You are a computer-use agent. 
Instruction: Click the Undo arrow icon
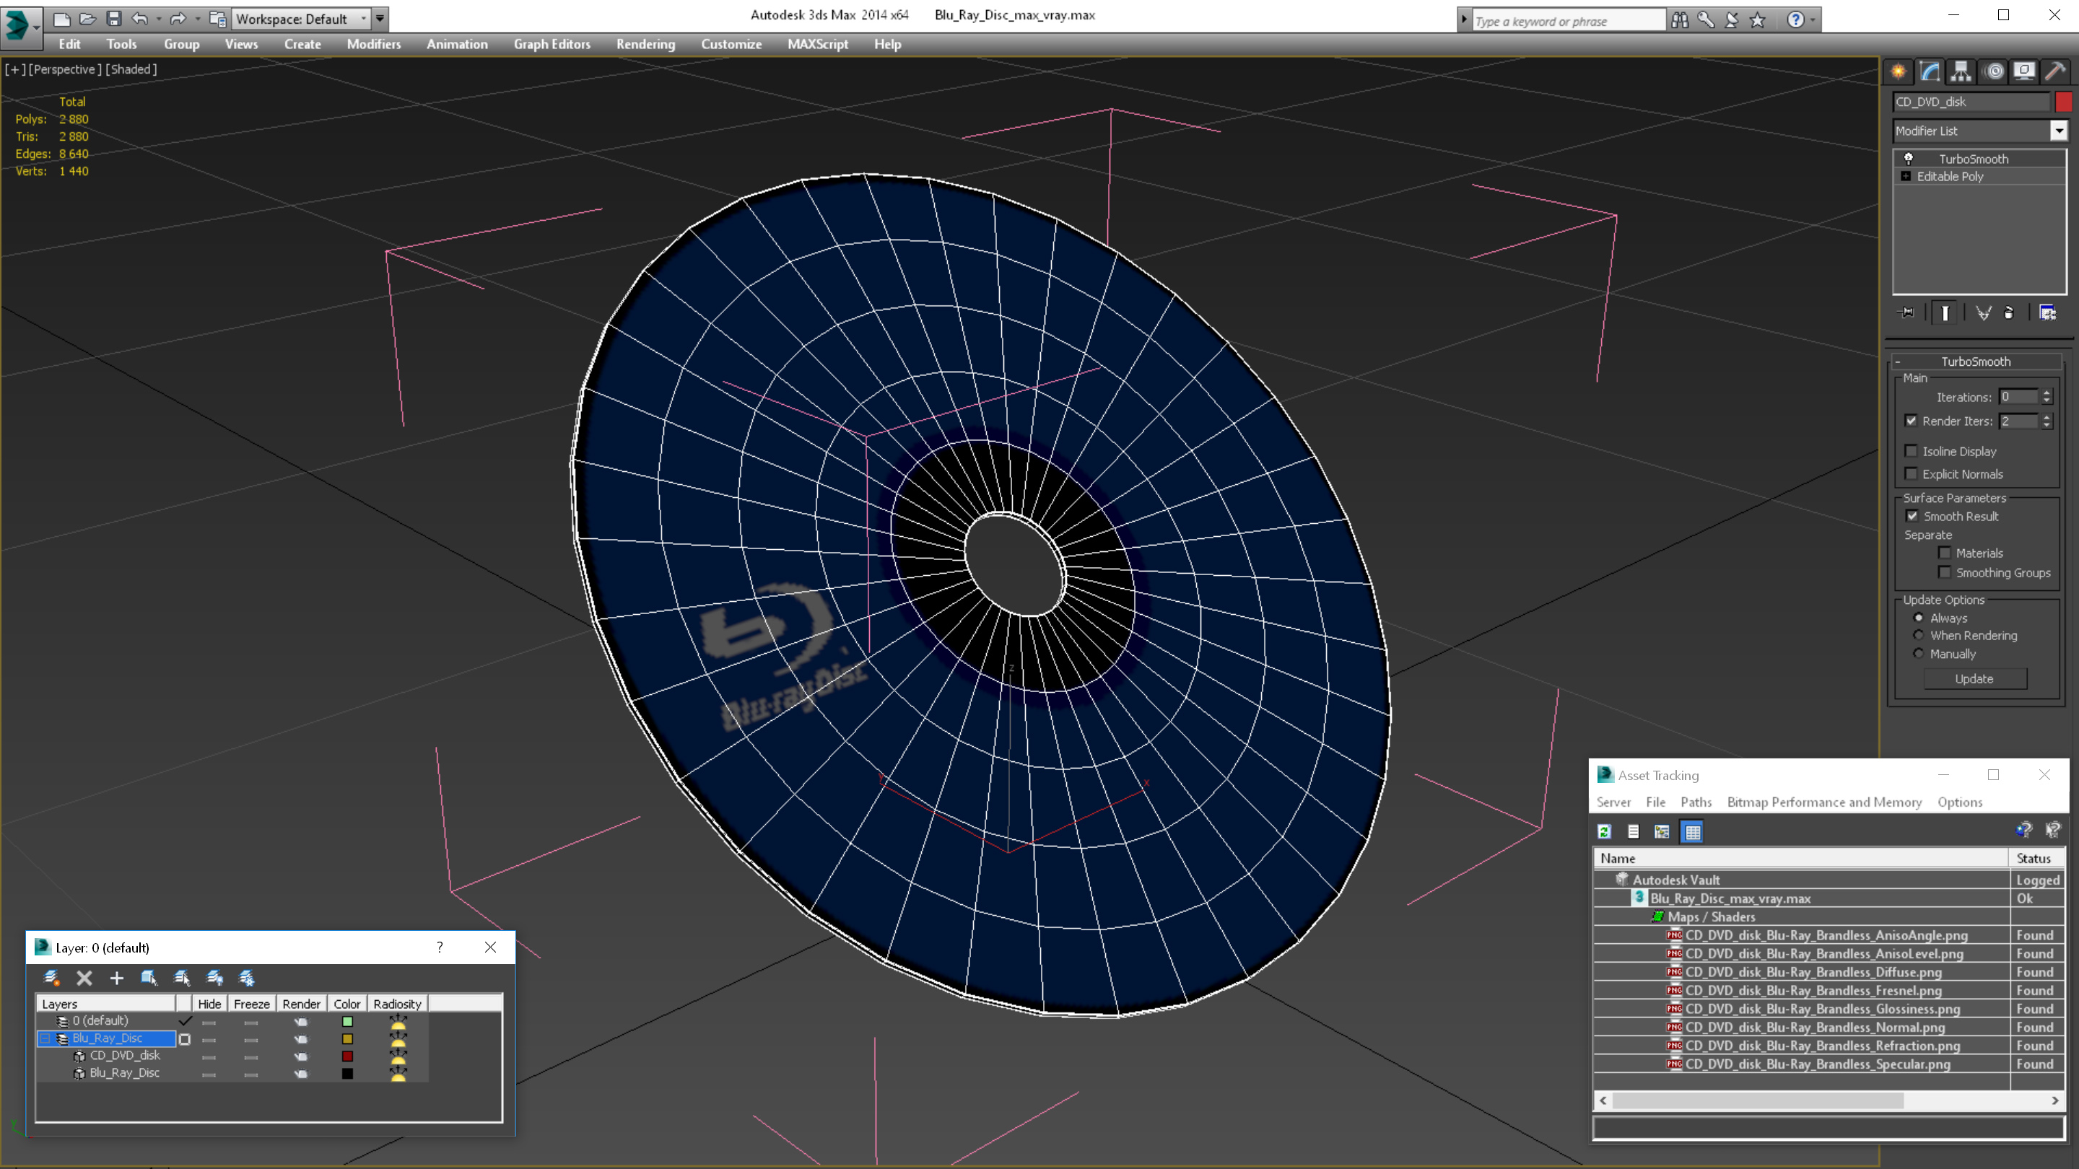pos(139,19)
